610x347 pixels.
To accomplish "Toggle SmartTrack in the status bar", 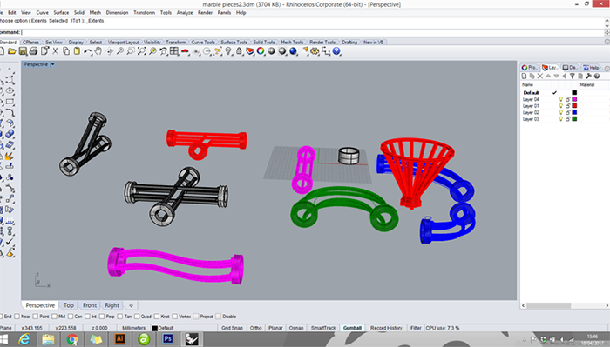I will tap(323, 328).
